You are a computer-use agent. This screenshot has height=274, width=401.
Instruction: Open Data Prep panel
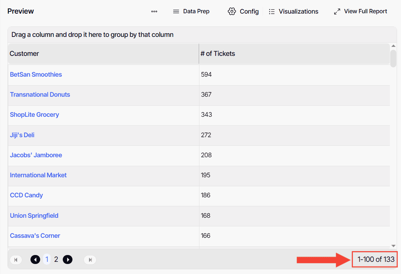click(x=191, y=11)
